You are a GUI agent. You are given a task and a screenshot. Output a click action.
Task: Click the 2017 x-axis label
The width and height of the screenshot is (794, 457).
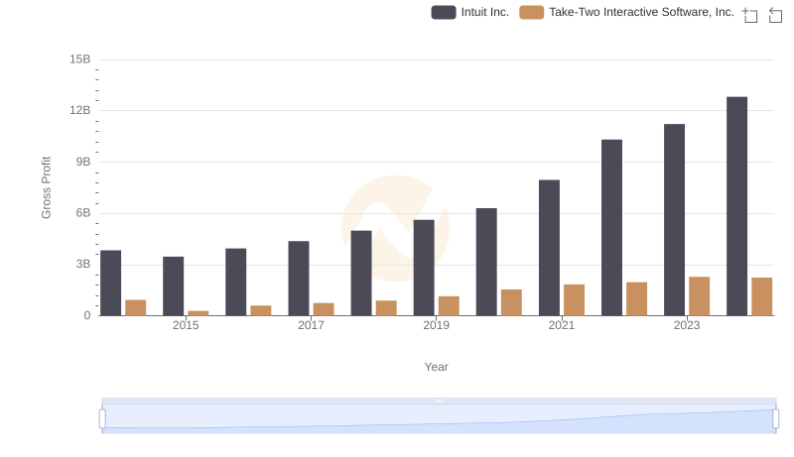(311, 325)
